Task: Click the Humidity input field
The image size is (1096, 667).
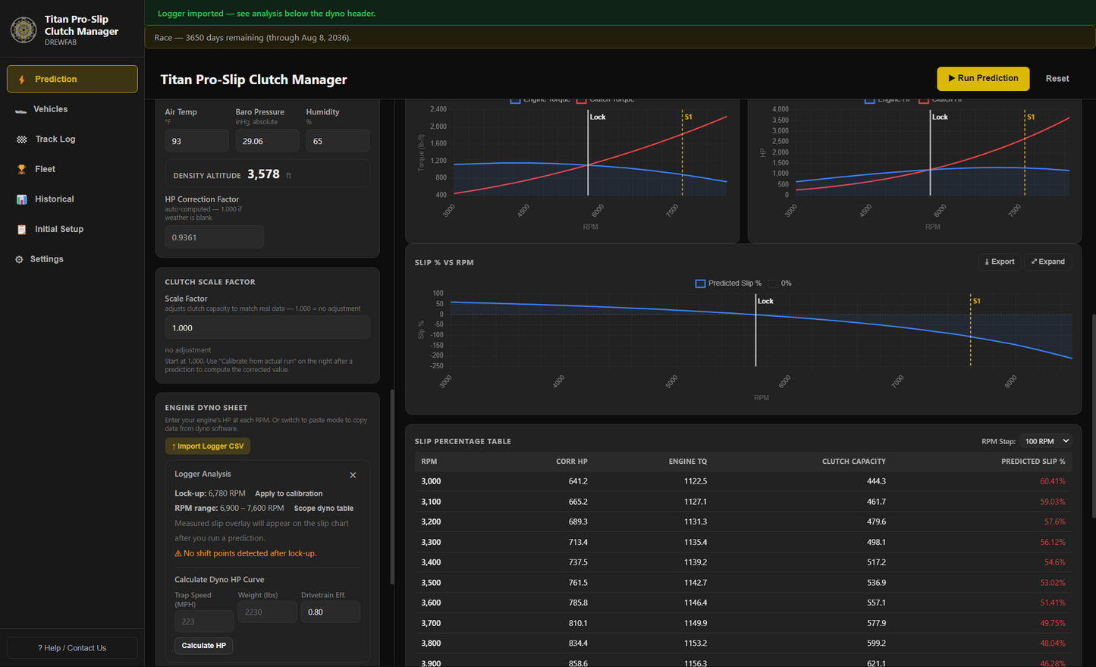Action: pos(338,141)
